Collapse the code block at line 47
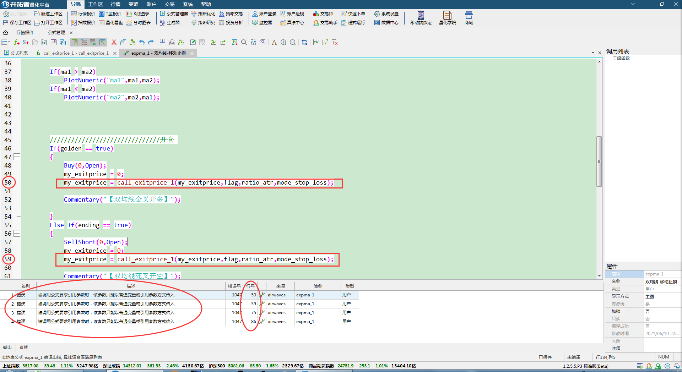Image resolution: width=682 pixels, height=372 pixels. [x=17, y=157]
